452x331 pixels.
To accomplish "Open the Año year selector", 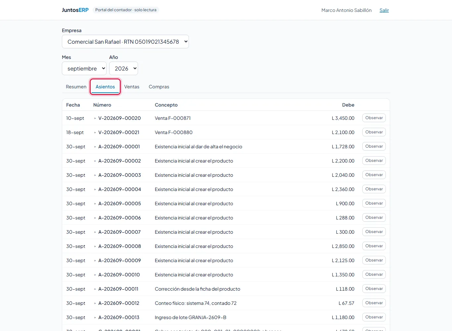I will tap(123, 69).
